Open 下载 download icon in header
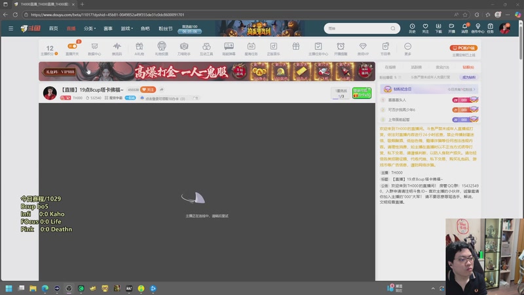Viewport: 524px width, 295px height. pos(438,28)
